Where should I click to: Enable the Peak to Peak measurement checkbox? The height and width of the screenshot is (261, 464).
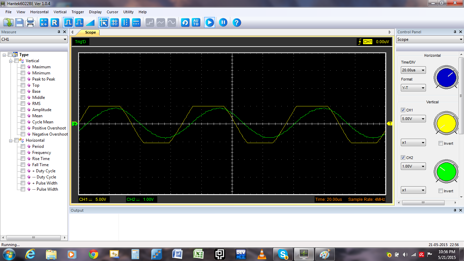23,79
